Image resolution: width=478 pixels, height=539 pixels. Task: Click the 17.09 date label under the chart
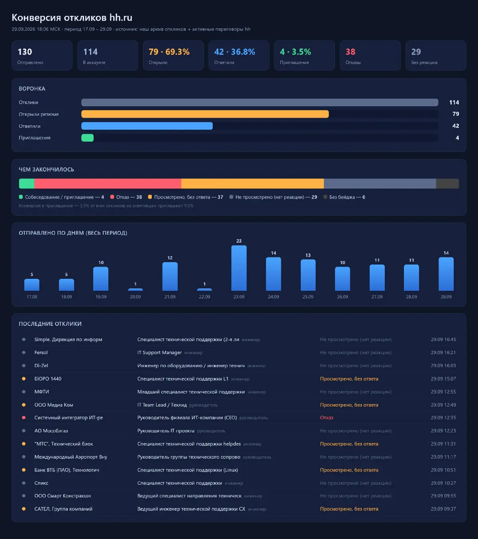pyautogui.click(x=32, y=297)
